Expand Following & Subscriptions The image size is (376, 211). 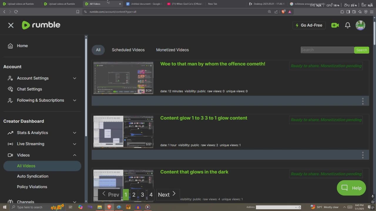coord(75,100)
